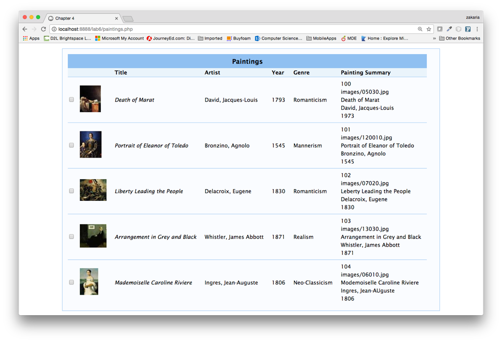Check the Mademoiselle Caroline Riviere row checkbox
Image resolution: width=502 pixels, height=342 pixels.
tap(71, 282)
